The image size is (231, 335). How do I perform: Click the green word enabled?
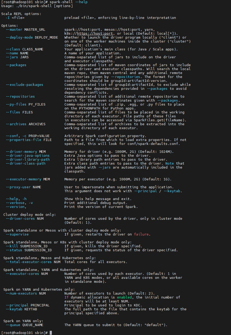[124, 297]
